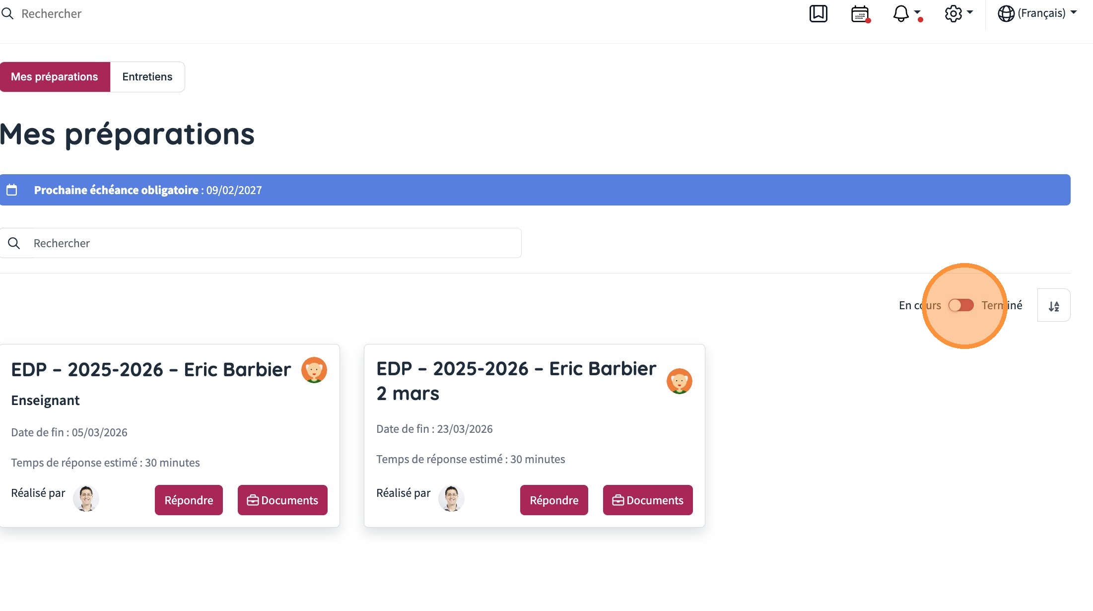The image size is (1093, 611).
Task: Select the Mes préparations tab
Action: 55,77
